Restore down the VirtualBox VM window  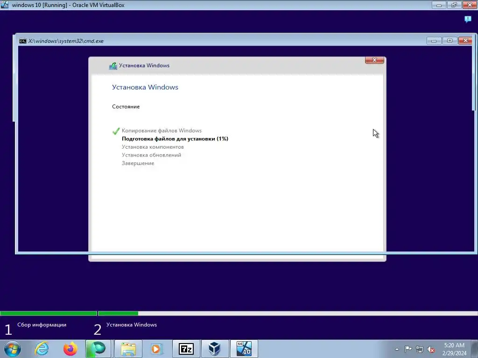pyautogui.click(x=454, y=5)
